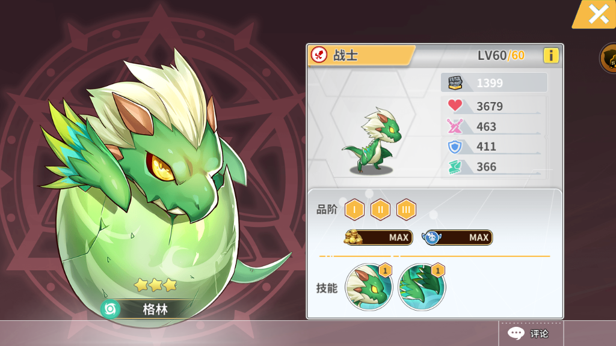Open the yellow info button
This screenshot has height=346, width=616.
(x=551, y=56)
